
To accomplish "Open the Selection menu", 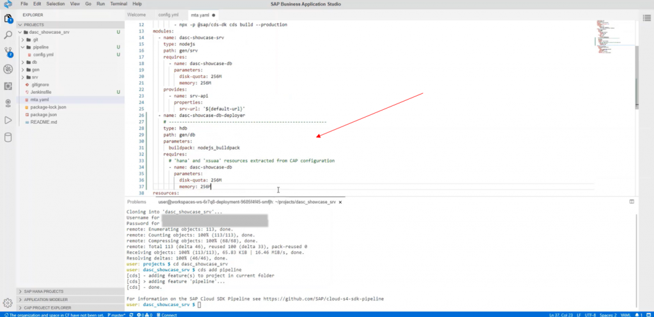I will 56,4.
